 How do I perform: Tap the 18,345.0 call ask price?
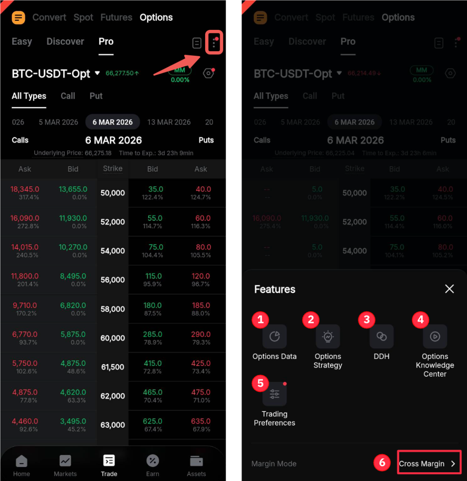(25, 189)
